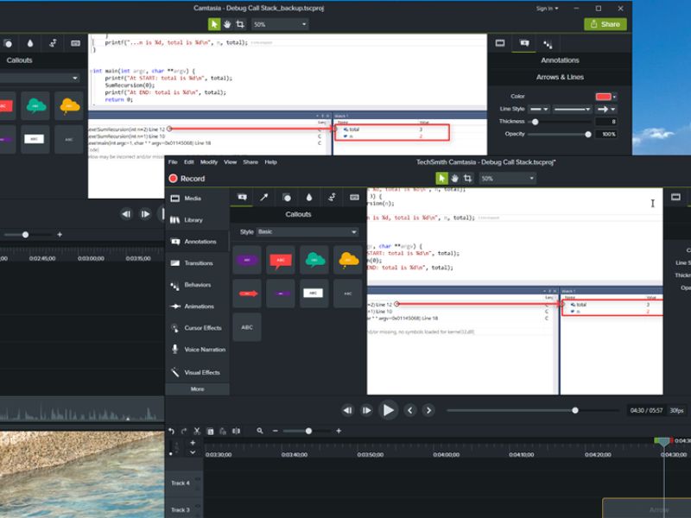Open the Line Style start-cap dropdown
Image resolution: width=691 pixels, height=518 pixels.
pyautogui.click(x=538, y=109)
